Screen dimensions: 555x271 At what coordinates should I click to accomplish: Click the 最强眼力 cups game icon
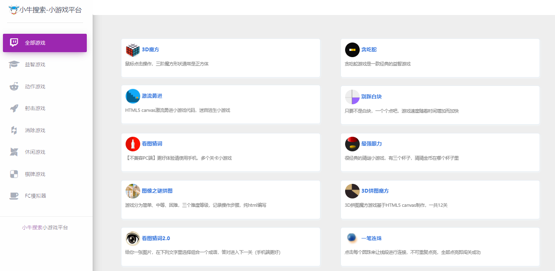click(352, 143)
